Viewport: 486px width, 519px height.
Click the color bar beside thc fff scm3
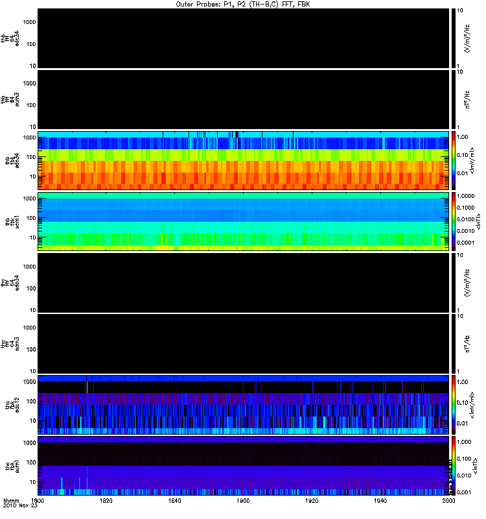point(454,344)
